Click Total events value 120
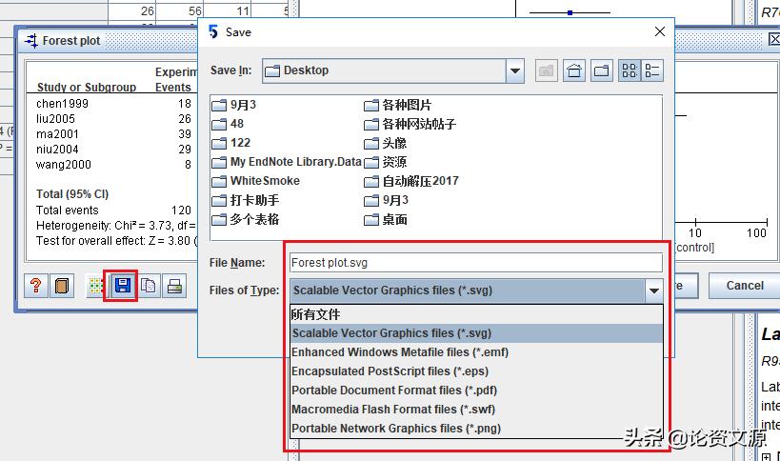The image size is (780, 461). (x=181, y=210)
